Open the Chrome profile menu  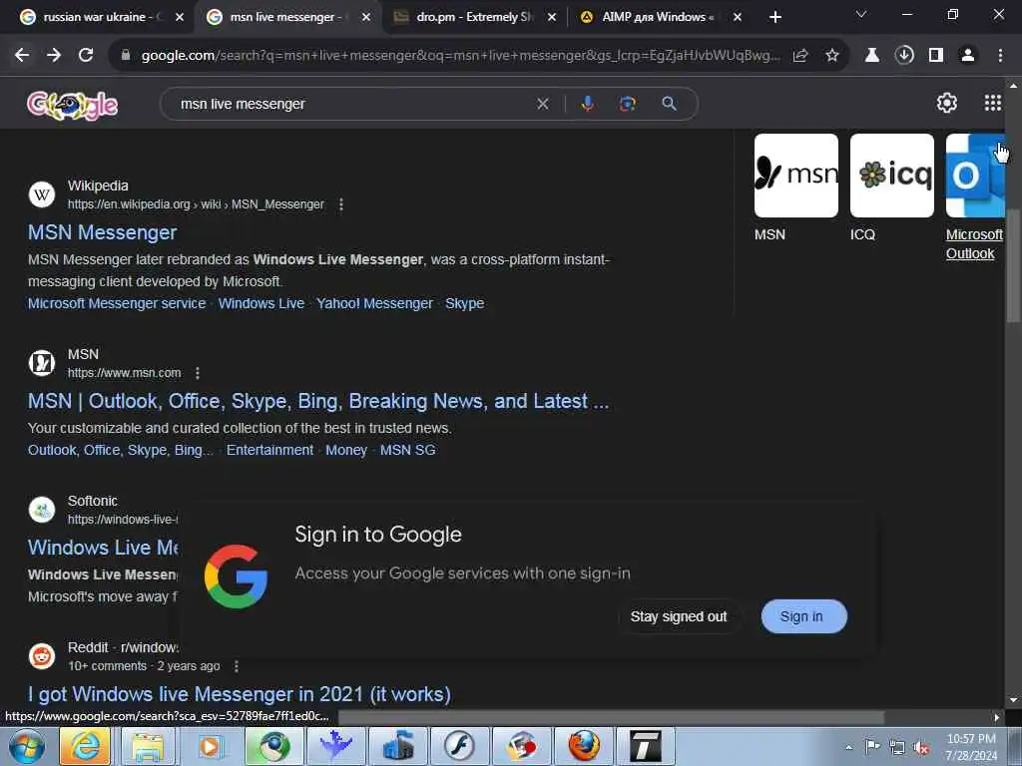(x=968, y=56)
